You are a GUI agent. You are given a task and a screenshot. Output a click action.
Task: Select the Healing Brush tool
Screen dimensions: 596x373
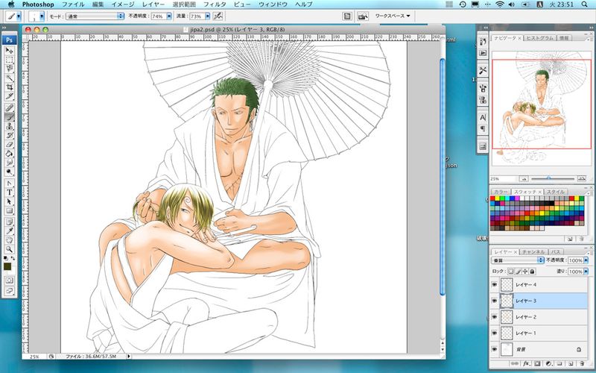(x=9, y=108)
